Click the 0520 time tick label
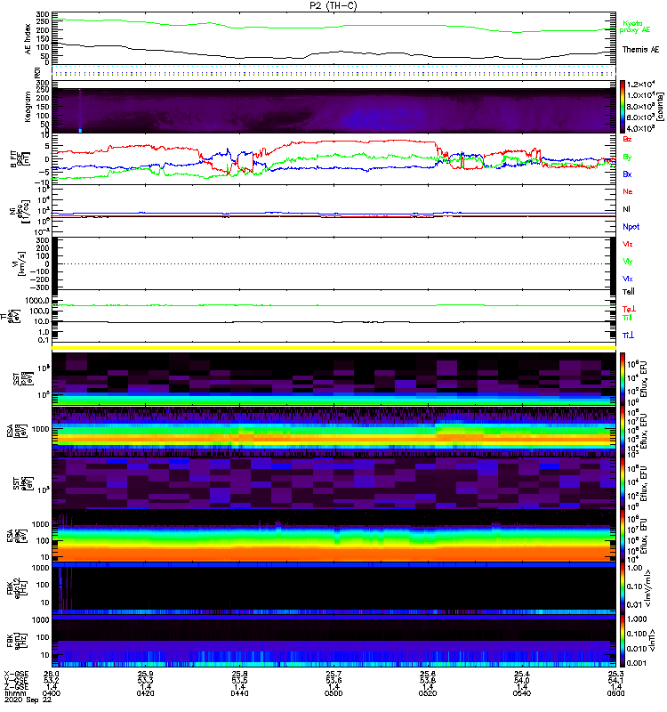Screen dimensions: 667x712 (428, 693)
